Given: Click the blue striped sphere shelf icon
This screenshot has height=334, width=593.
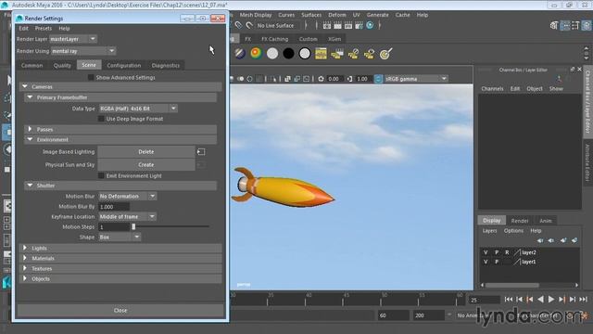Looking at the screenshot, I should [x=240, y=54].
